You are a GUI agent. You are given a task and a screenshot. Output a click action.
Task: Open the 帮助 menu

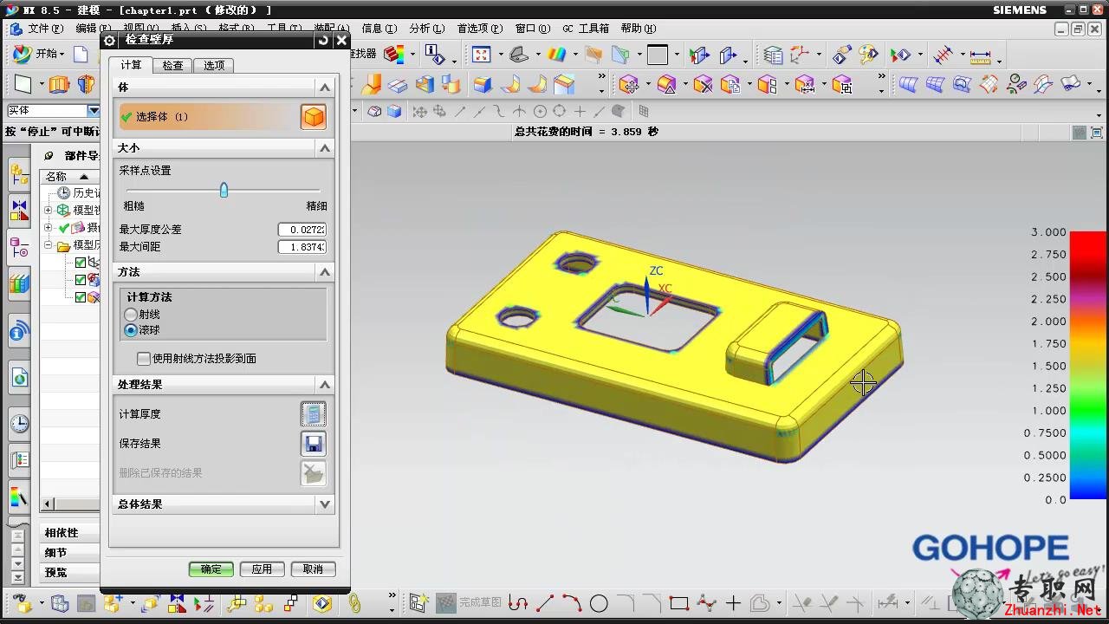638,29
